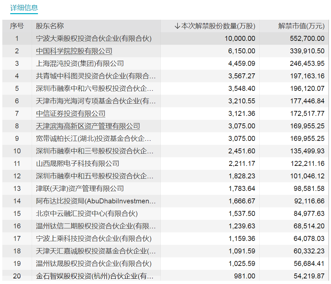The height and width of the screenshot is (284, 331).
Task: Click share quantity 981.00
Action: point(245,276)
